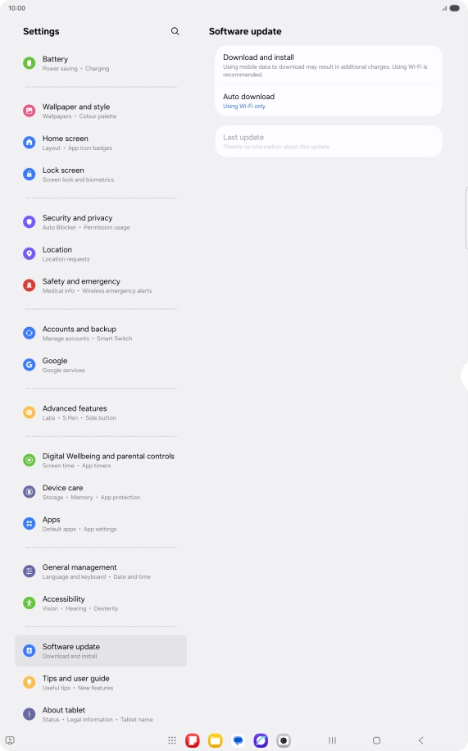
Task: Open Security and privacy settings
Action: [x=101, y=222]
